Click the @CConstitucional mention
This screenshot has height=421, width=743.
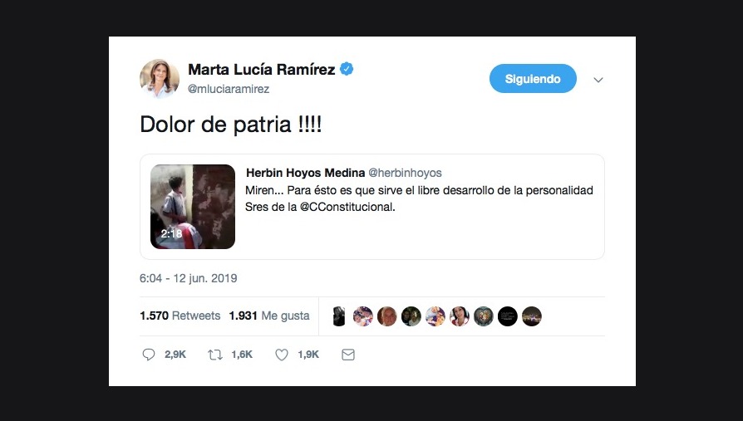click(x=347, y=207)
